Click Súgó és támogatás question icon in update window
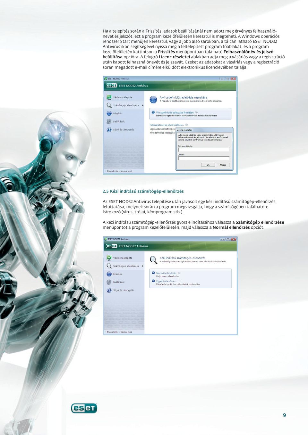 tap(109, 130)
